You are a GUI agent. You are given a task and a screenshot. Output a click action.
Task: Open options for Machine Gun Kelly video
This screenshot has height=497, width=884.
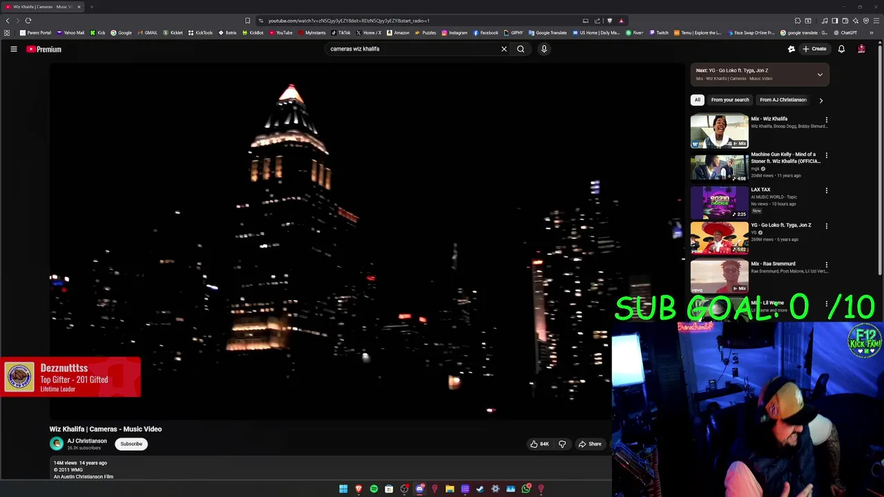coord(826,155)
